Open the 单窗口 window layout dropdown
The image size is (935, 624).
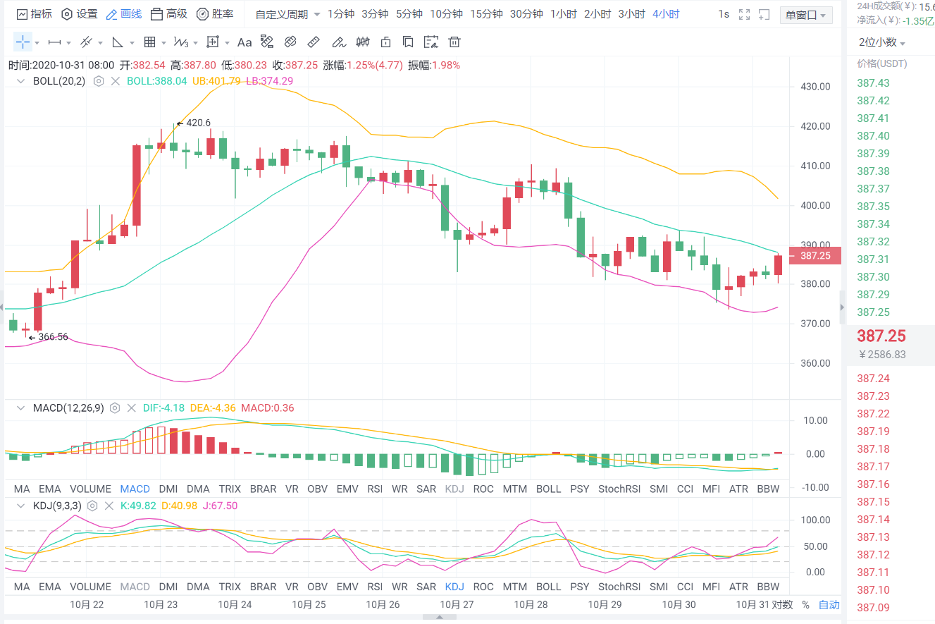click(x=805, y=14)
